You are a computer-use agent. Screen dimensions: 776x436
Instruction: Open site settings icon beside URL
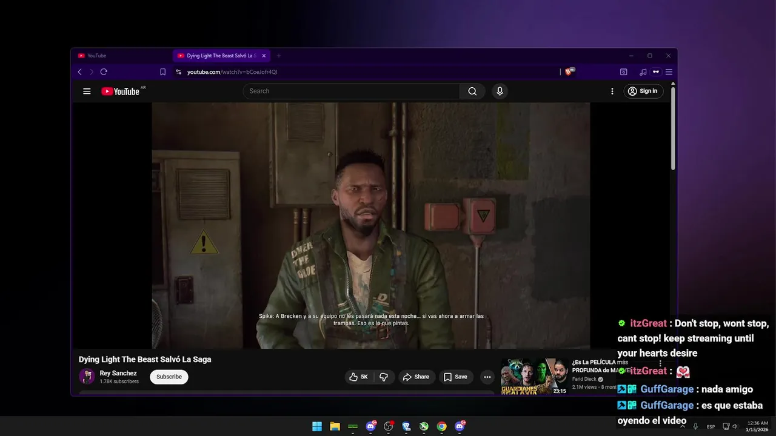pos(178,72)
